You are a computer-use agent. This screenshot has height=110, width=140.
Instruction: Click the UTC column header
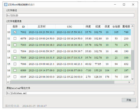pyautogui.click(x=69, y=27)
